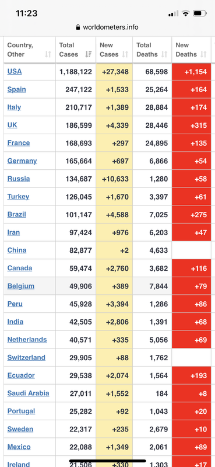
Task: Click sort arrows beside New Cases
Action: (125, 54)
